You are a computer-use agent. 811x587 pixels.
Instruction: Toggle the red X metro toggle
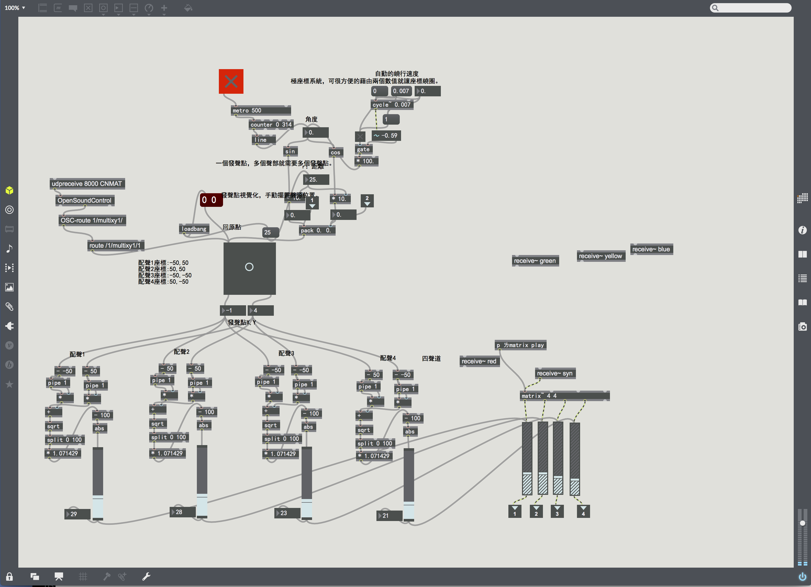coord(231,81)
